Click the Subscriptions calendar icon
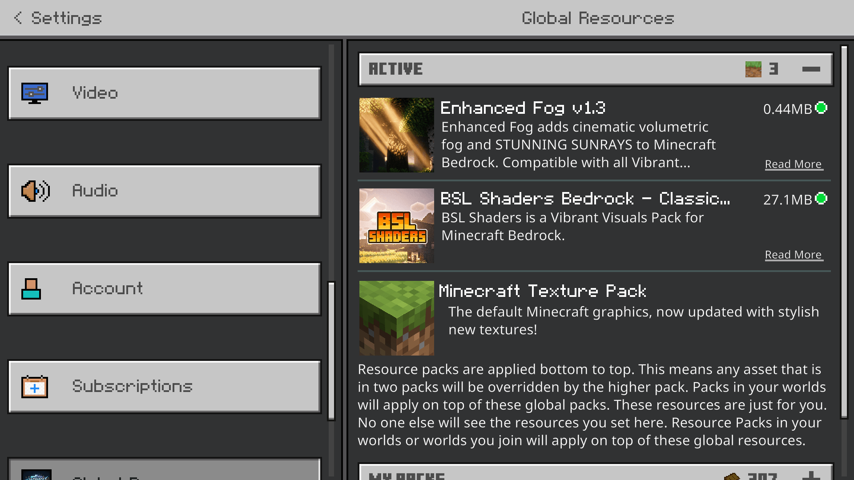The height and width of the screenshot is (480, 854). [x=35, y=387]
